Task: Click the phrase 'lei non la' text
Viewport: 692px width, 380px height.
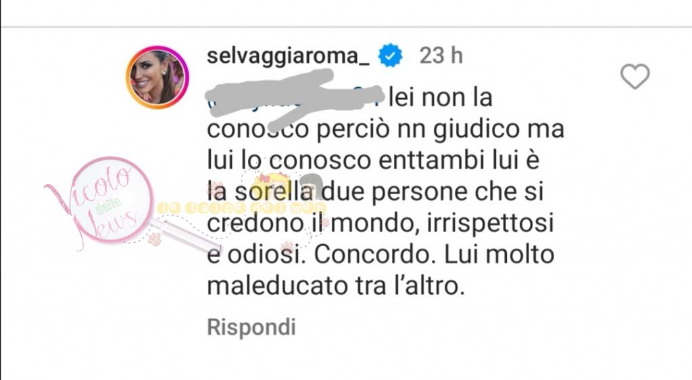Action: pos(441,97)
